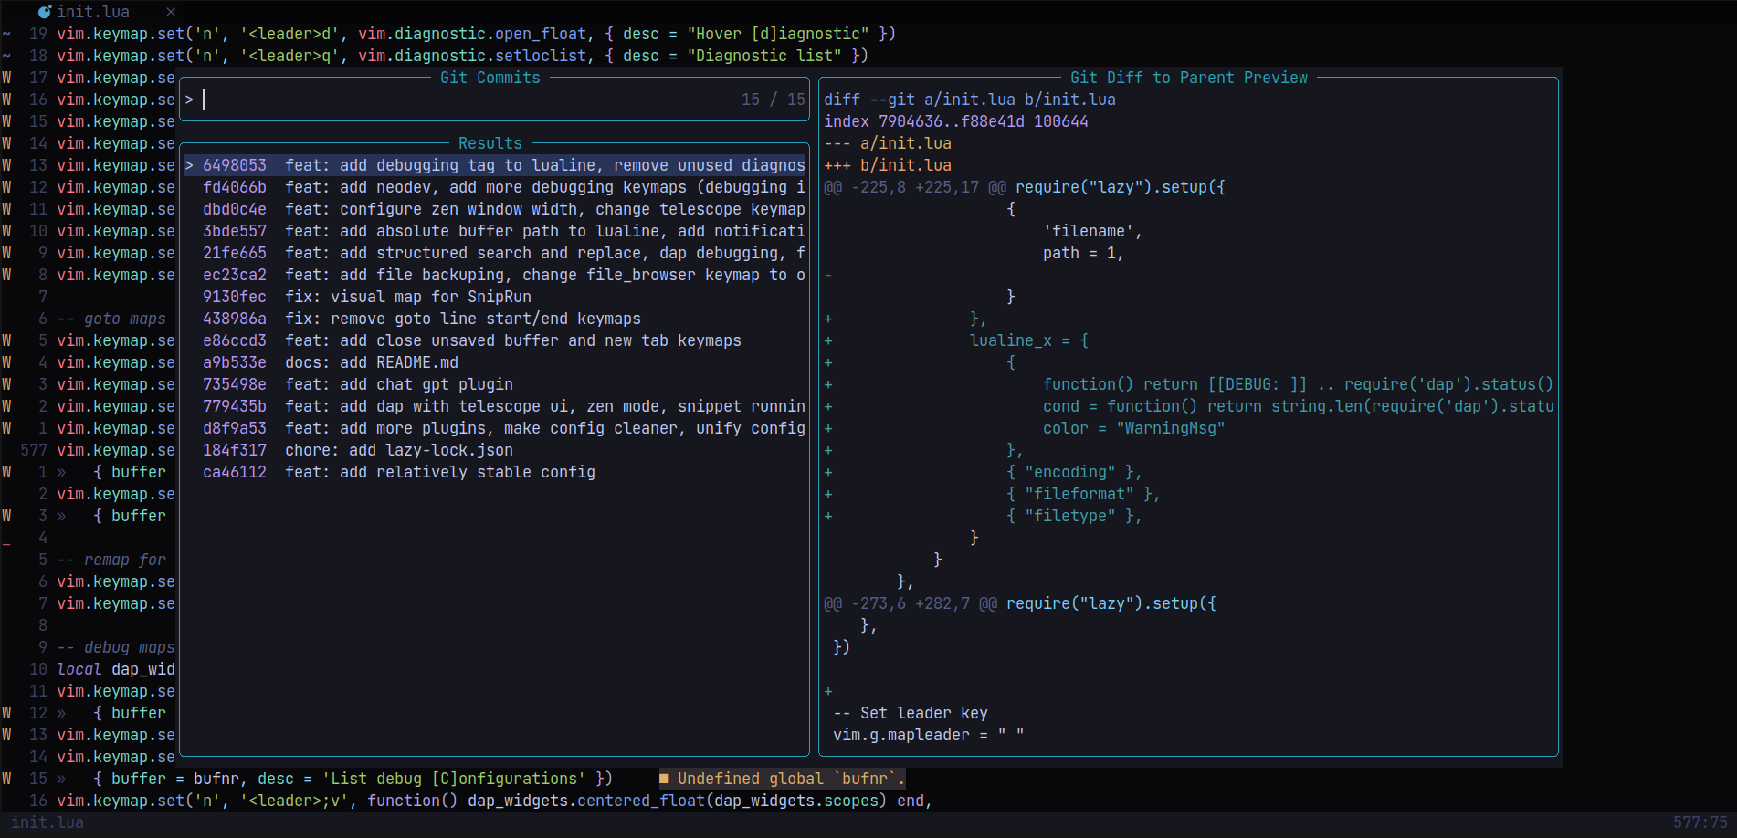Click the -- goto maps comment line
1737x838 pixels.
tap(111, 319)
